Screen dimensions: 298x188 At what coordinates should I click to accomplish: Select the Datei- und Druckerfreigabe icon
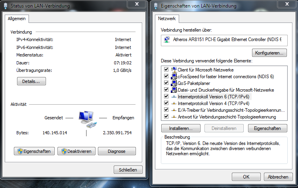tap(174, 90)
